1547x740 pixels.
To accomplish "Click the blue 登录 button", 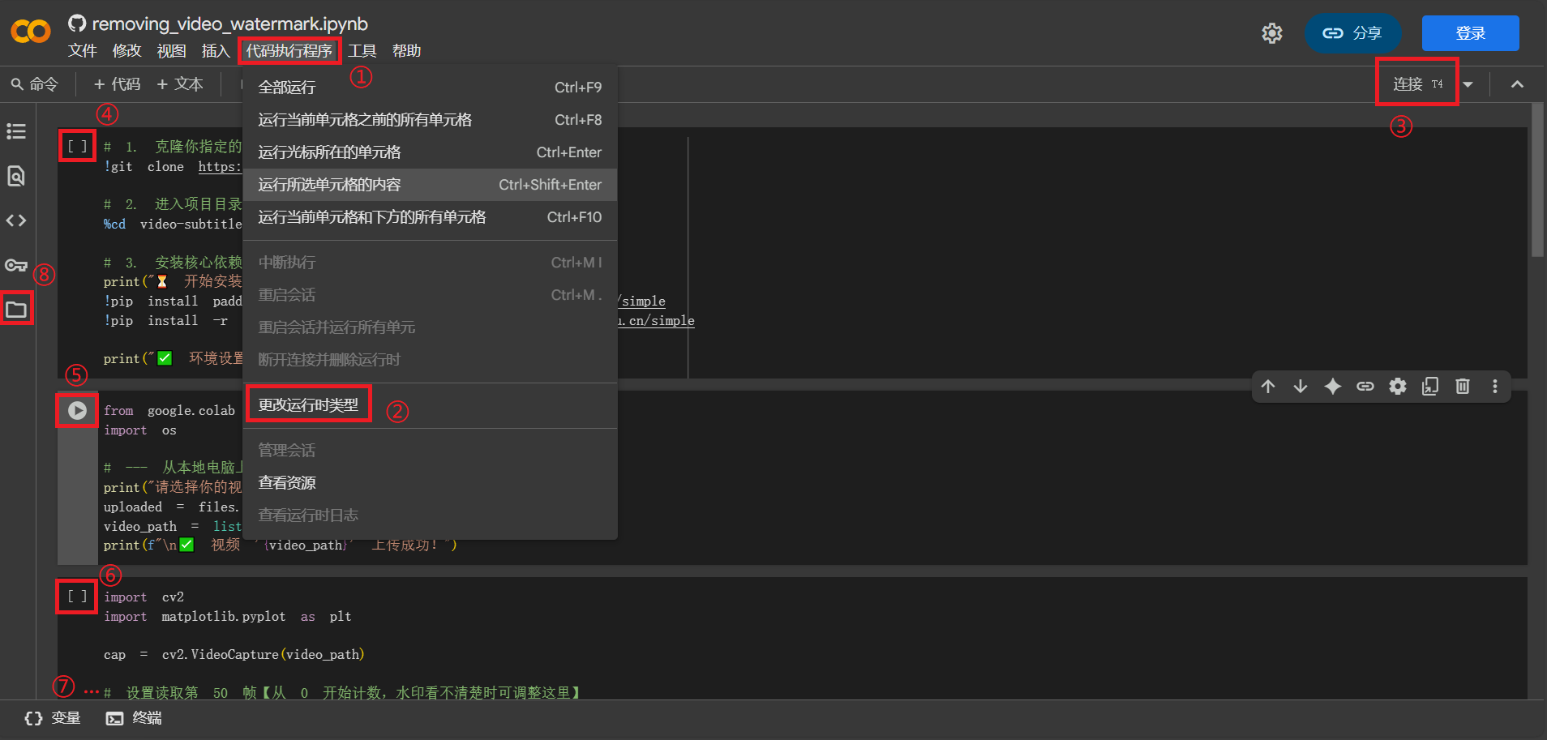I will pos(1470,33).
